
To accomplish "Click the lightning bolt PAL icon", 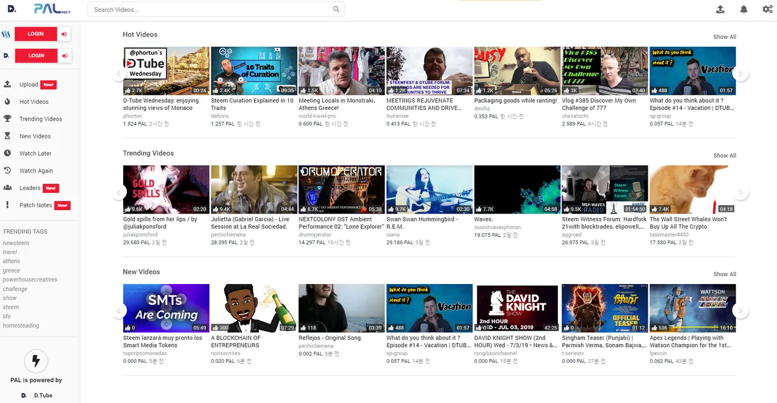I will pyautogui.click(x=36, y=362).
